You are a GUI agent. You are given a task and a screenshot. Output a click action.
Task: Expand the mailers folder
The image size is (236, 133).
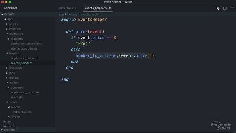pyautogui.click(x=7, y=78)
